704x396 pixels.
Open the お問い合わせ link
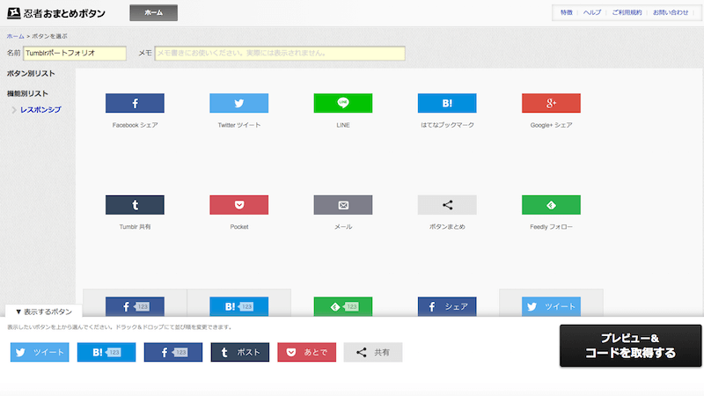[671, 12]
